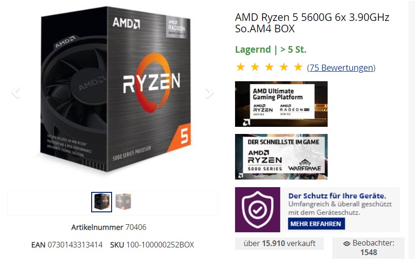
Task: Select the second faded box thumbnail
Action: click(123, 202)
